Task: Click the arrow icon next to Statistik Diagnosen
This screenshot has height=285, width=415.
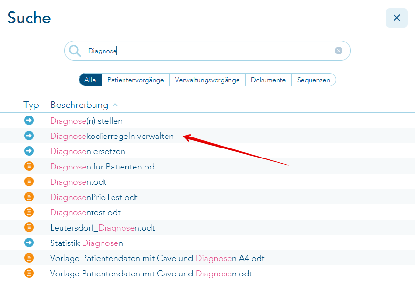Action: click(29, 243)
